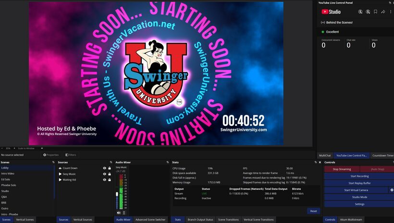
Task: Click the Behind the Scenes! stream title
Action: [x=339, y=23]
